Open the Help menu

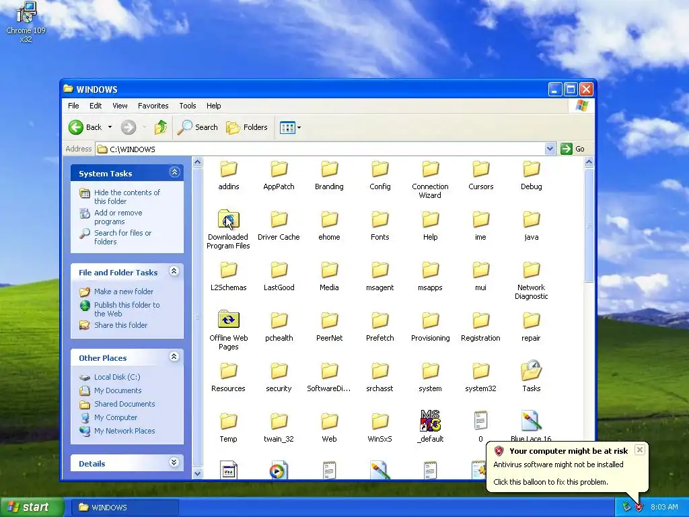213,106
